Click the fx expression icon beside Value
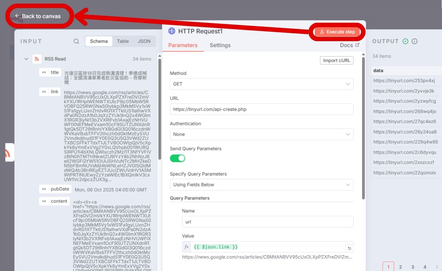442x271 pixels. [187, 247]
